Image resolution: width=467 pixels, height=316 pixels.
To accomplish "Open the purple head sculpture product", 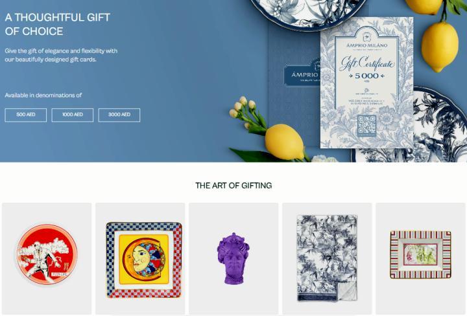I will click(x=233, y=258).
